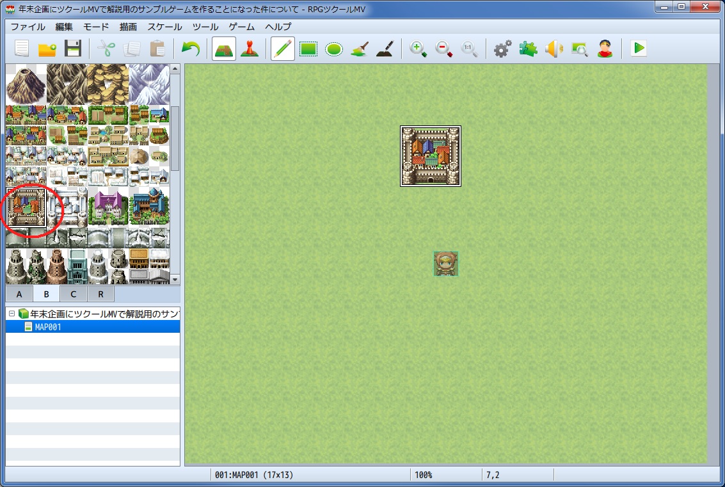
Task: Select the Rectangle drawing tool
Action: pyautogui.click(x=308, y=49)
